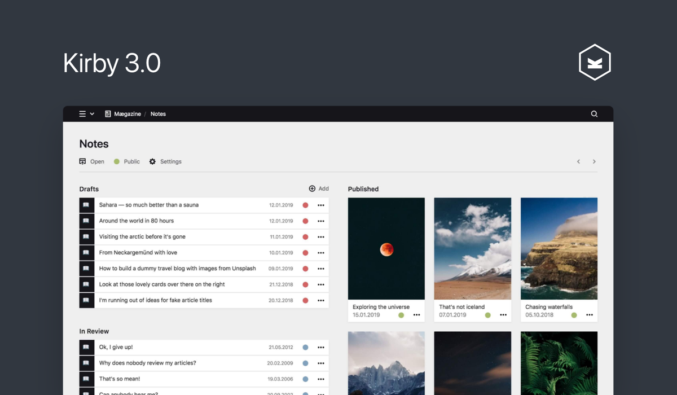677x395 pixels.
Task: Toggle status dot of lovely cards draft
Action: coord(305,284)
